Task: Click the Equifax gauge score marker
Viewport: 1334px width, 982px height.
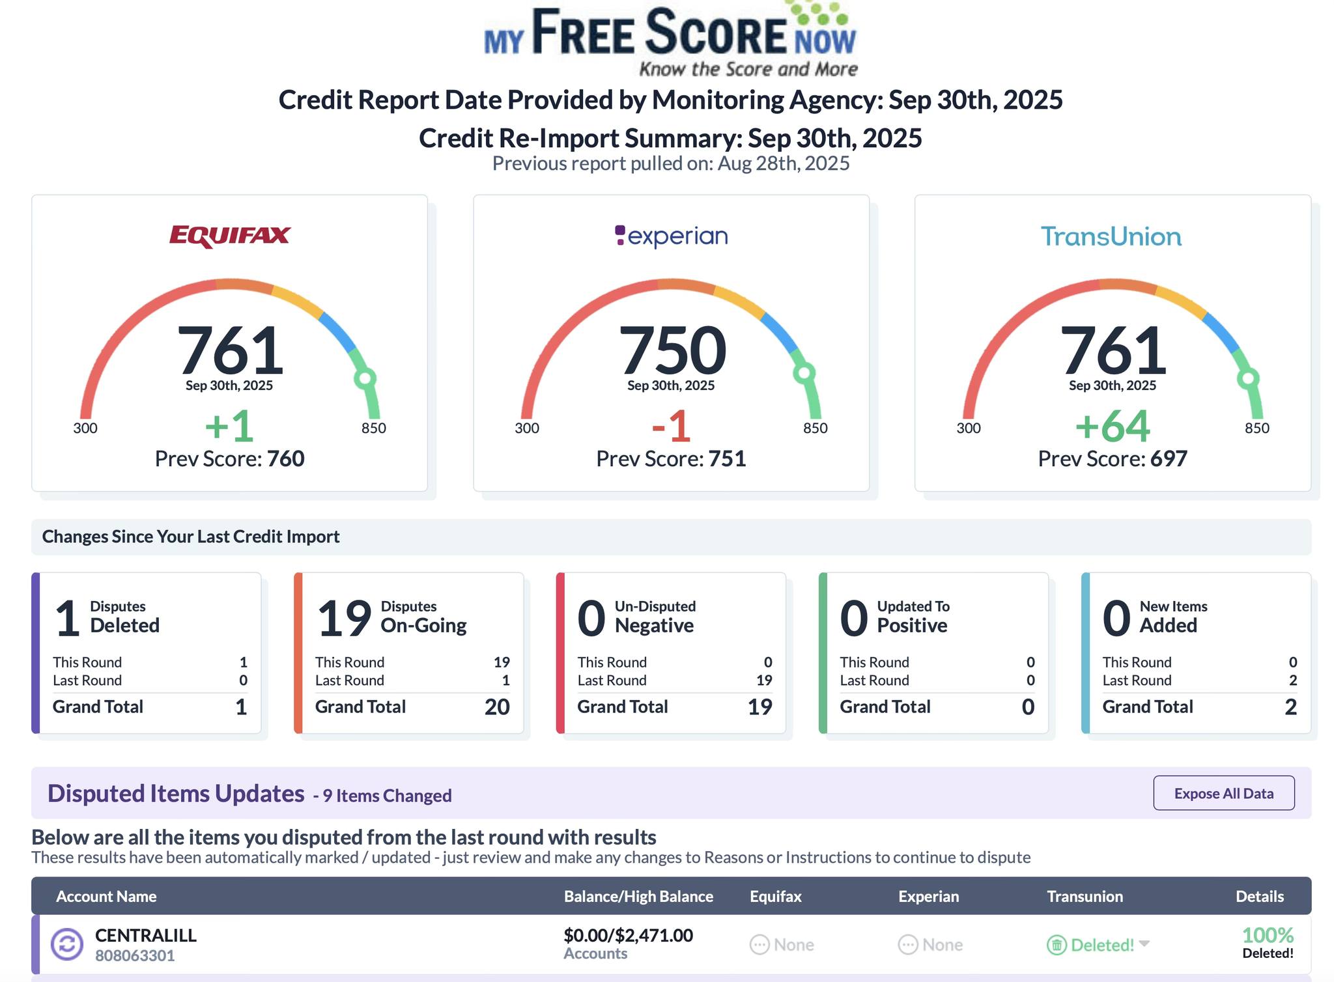Action: tap(365, 378)
